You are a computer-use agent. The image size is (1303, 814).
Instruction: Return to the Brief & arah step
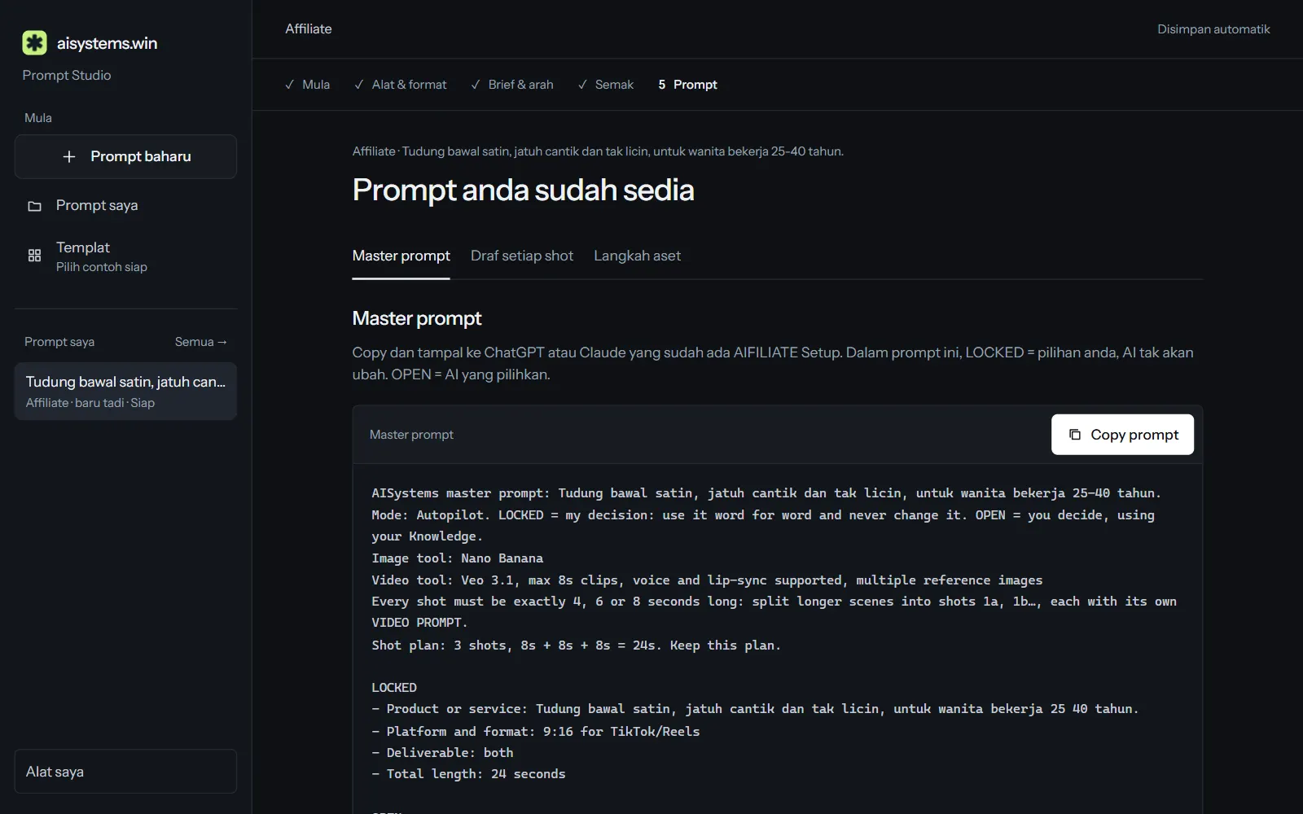pos(512,85)
